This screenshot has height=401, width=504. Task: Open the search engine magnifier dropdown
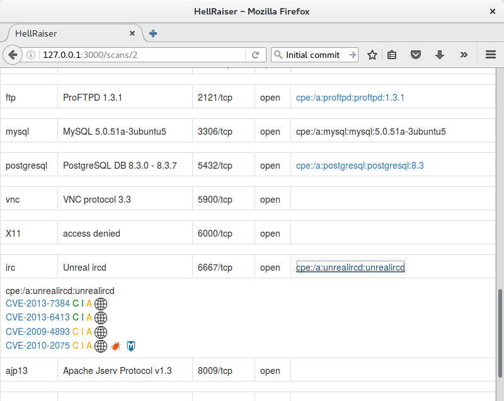278,55
